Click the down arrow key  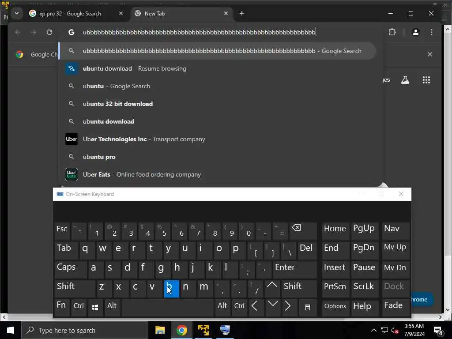(273, 308)
